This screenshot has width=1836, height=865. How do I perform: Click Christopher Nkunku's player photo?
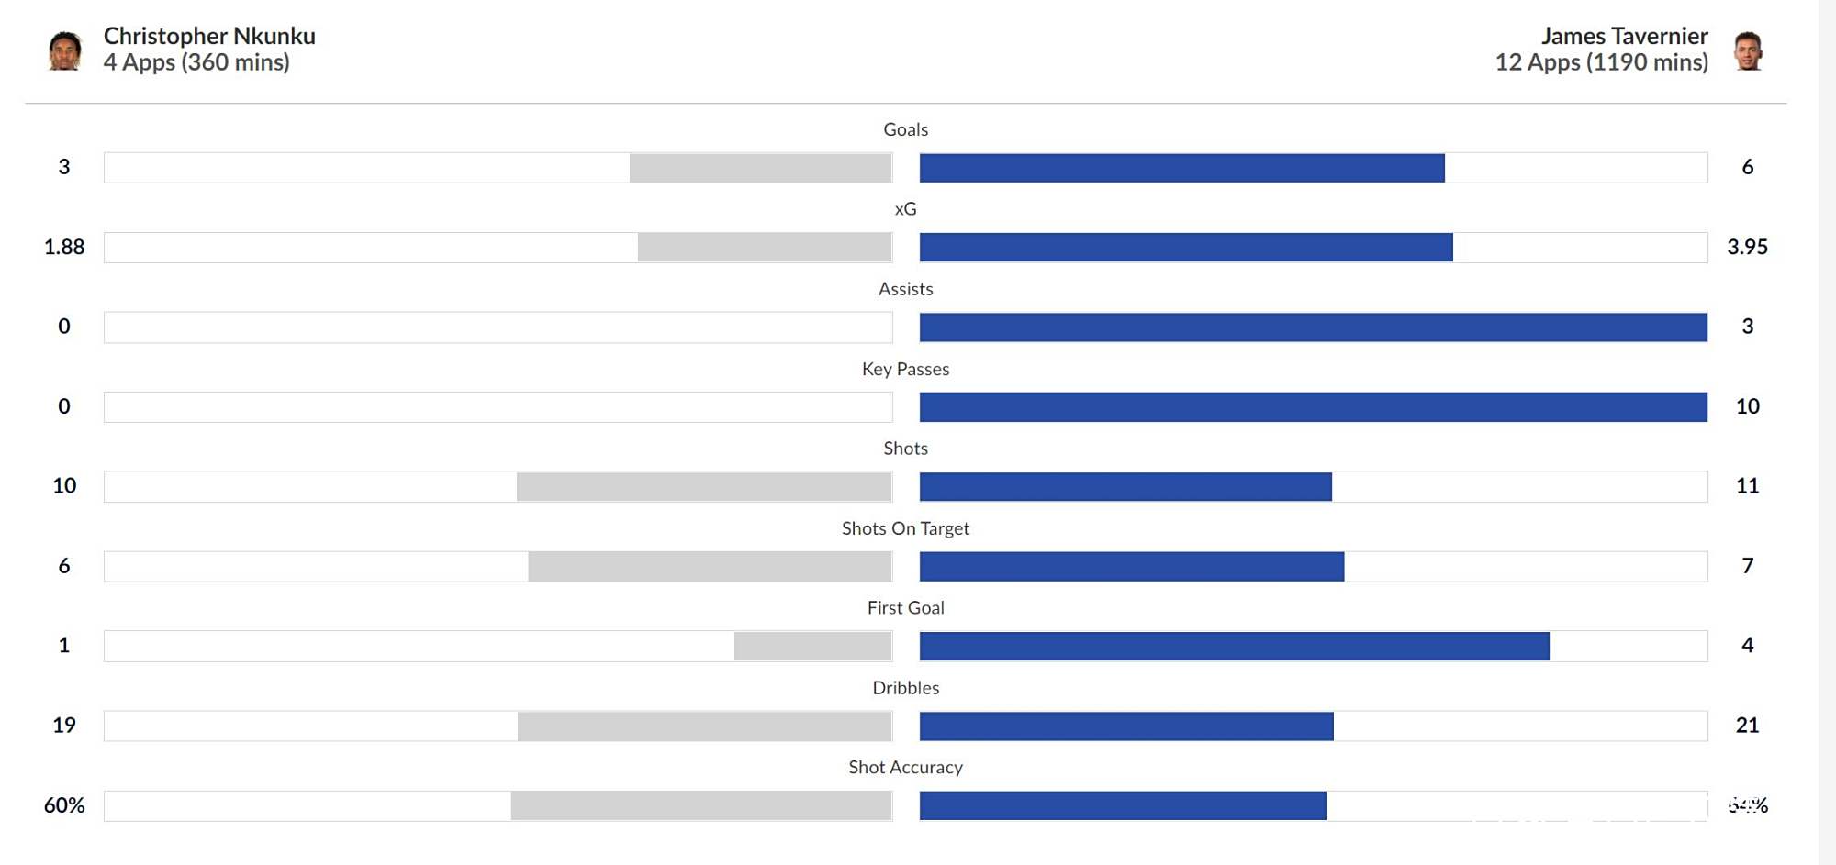tap(64, 50)
